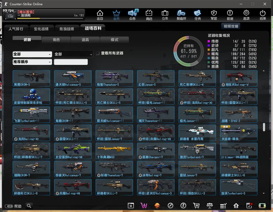Open the first 全部 category dropdown
Screen dimensions: 273x212
(x=32, y=54)
